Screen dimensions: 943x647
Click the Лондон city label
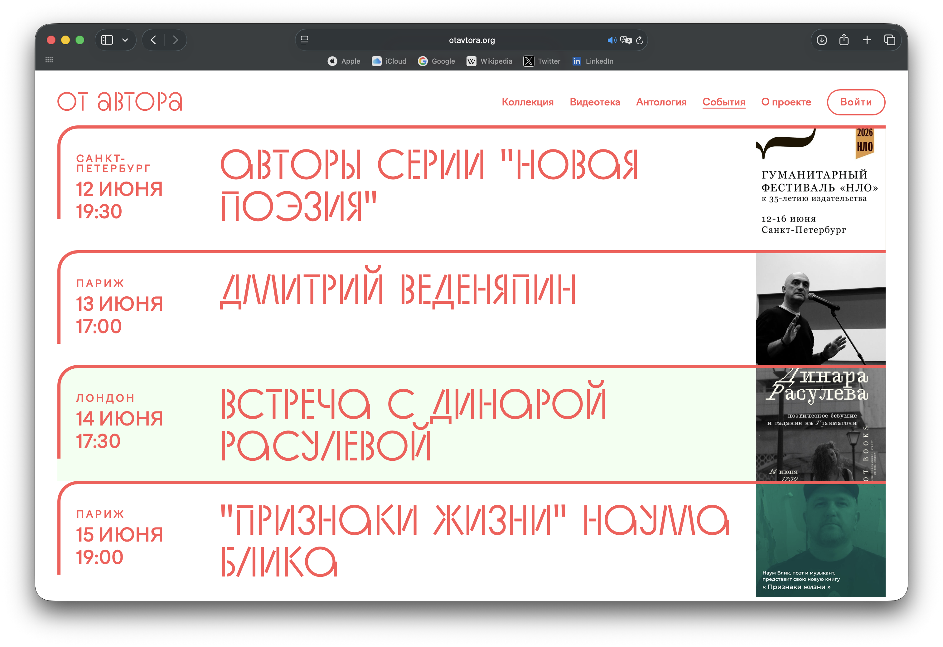point(105,398)
